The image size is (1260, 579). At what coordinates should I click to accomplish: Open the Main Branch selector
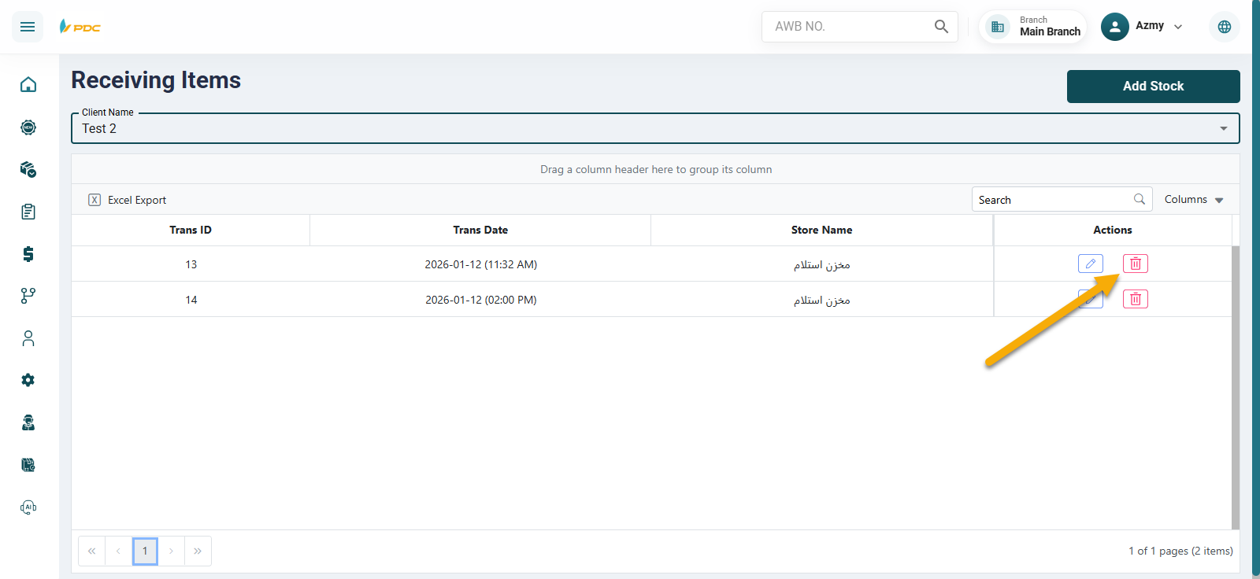point(1033,27)
